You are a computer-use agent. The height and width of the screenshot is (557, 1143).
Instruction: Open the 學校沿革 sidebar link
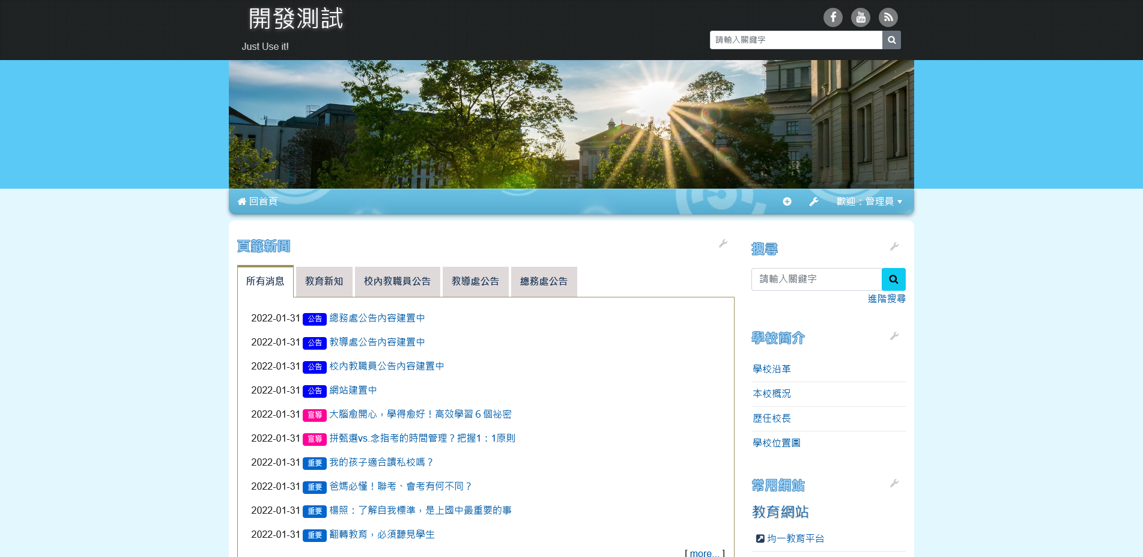(771, 369)
